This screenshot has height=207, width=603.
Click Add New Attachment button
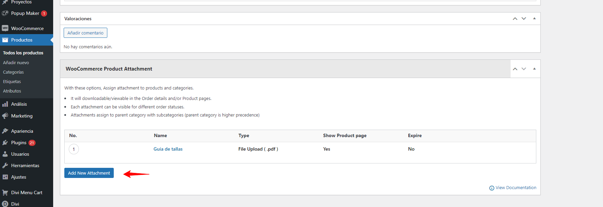89,173
